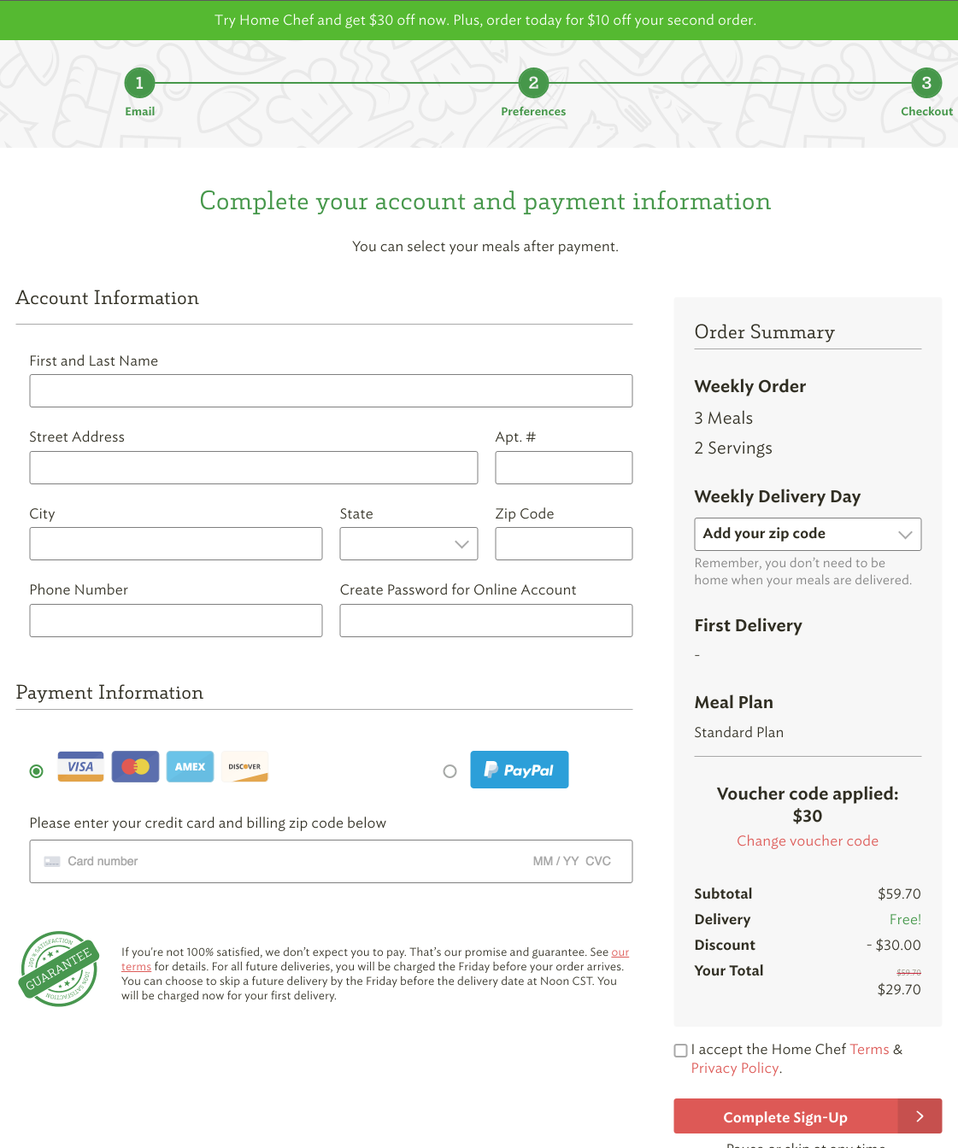Open the State dropdown
Image resolution: width=958 pixels, height=1148 pixels.
coord(408,544)
